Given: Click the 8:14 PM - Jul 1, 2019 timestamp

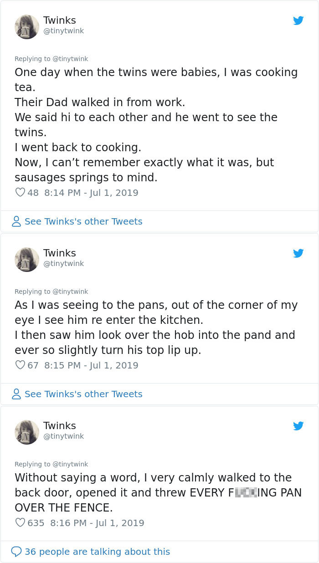Looking at the screenshot, I should click(x=91, y=193).
